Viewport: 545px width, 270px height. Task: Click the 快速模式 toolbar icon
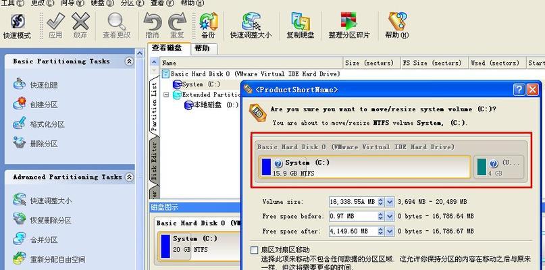[17, 26]
